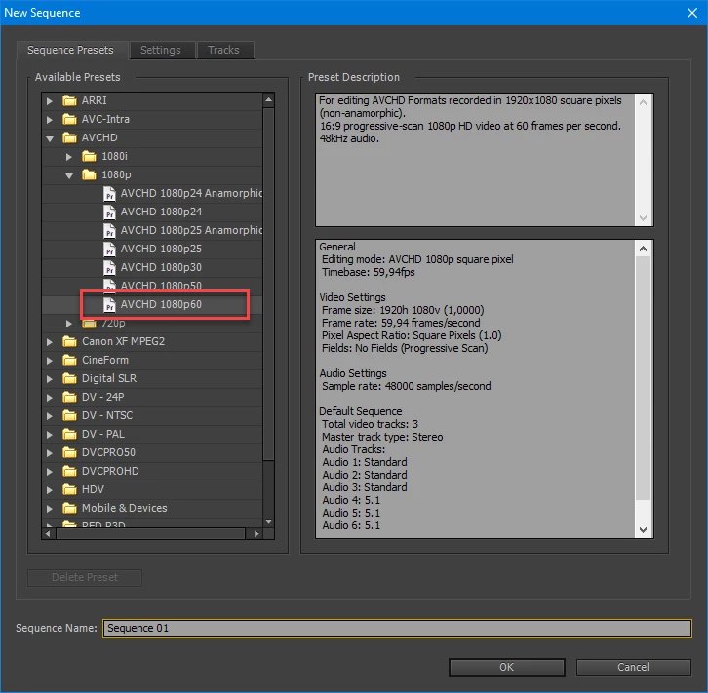This screenshot has width=708, height=693.
Task: Click the AVCHD 1080p24 Anamorphic preset icon
Action: pos(109,193)
